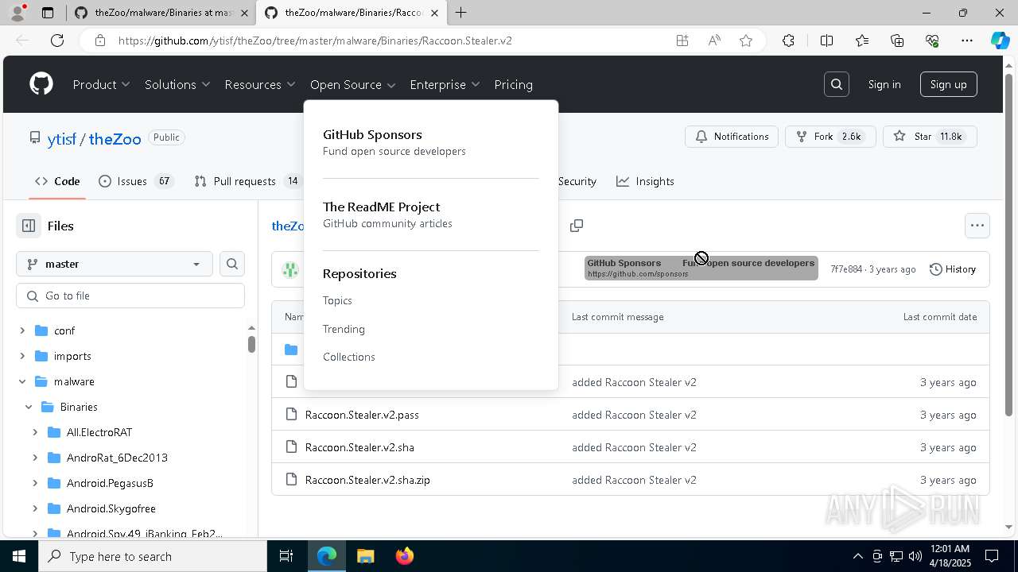Image resolution: width=1018 pixels, height=572 pixels.
Task: Toggle Split screen browser icon
Action: point(826,41)
